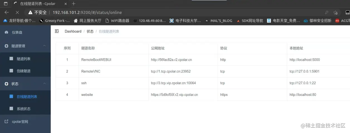The width and height of the screenshot is (350, 133).
Task: Click http://56fac82a.r2.cpolar.cn public address
Action: (171, 60)
